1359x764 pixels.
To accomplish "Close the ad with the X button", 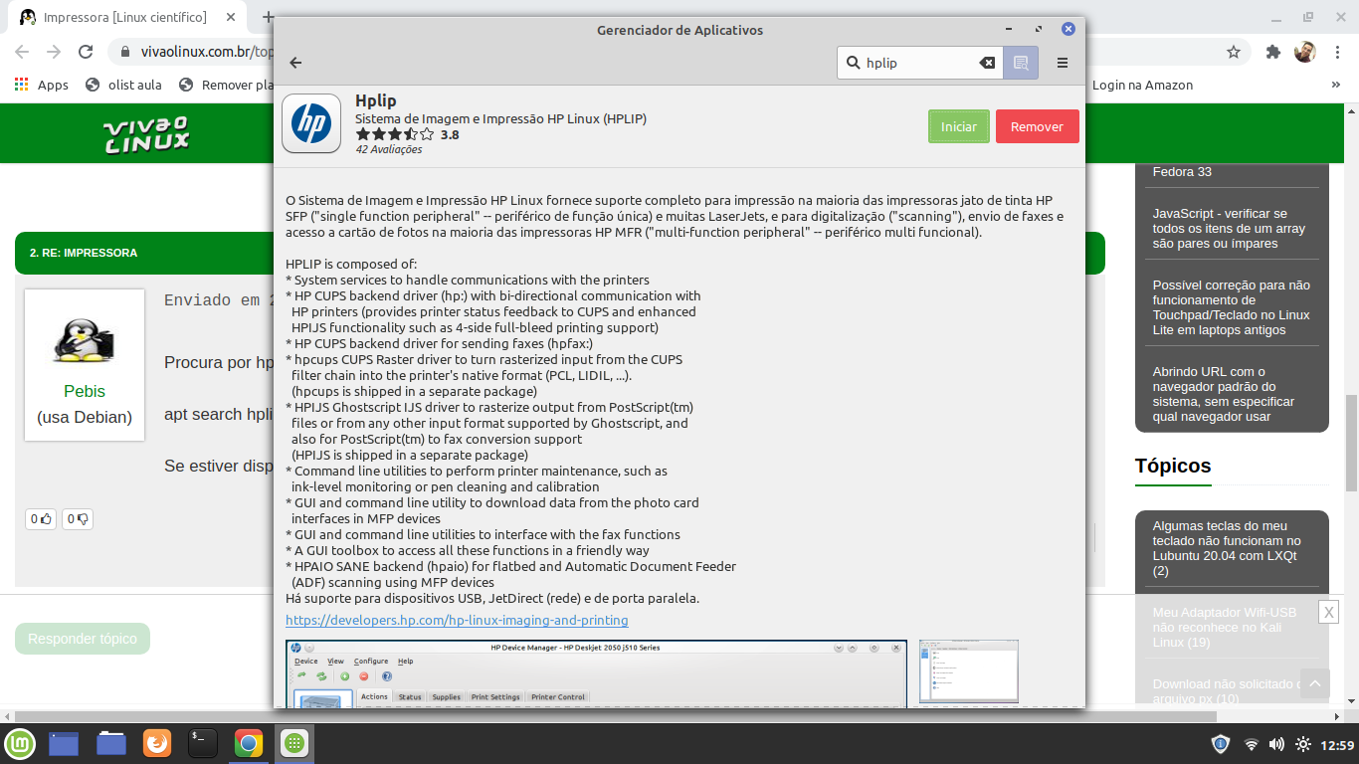I will pyautogui.click(x=1328, y=612).
